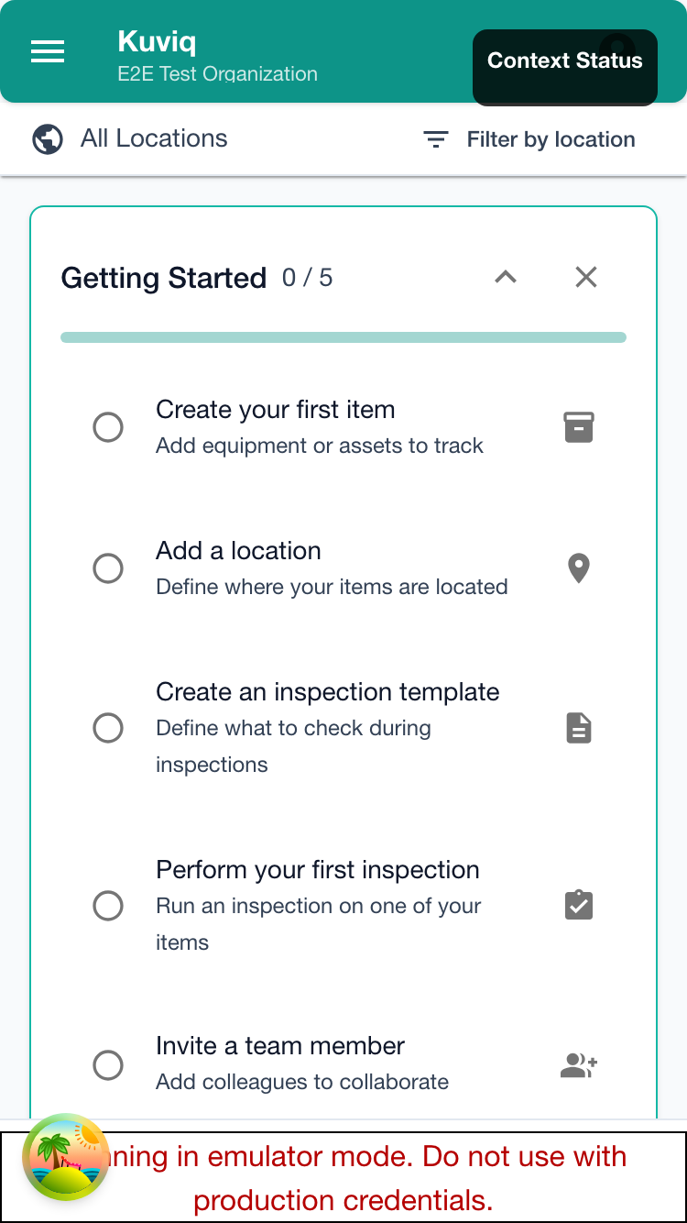
Task: Expand the All Locations selector
Action: [154, 138]
